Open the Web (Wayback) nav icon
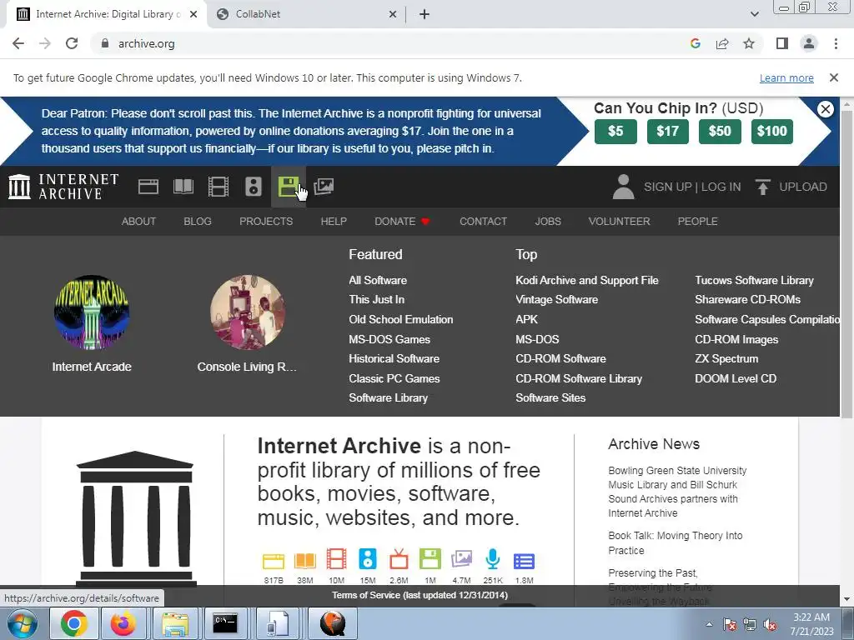The width and height of the screenshot is (854, 640). click(148, 187)
